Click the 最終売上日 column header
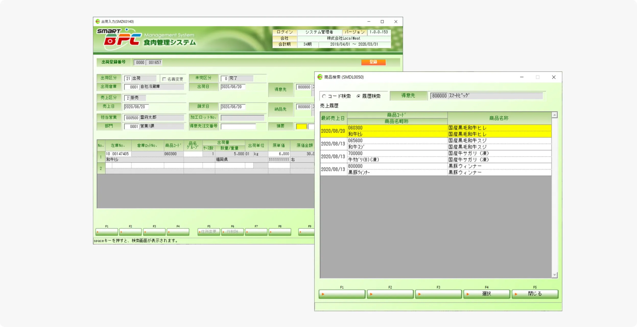 (x=333, y=118)
